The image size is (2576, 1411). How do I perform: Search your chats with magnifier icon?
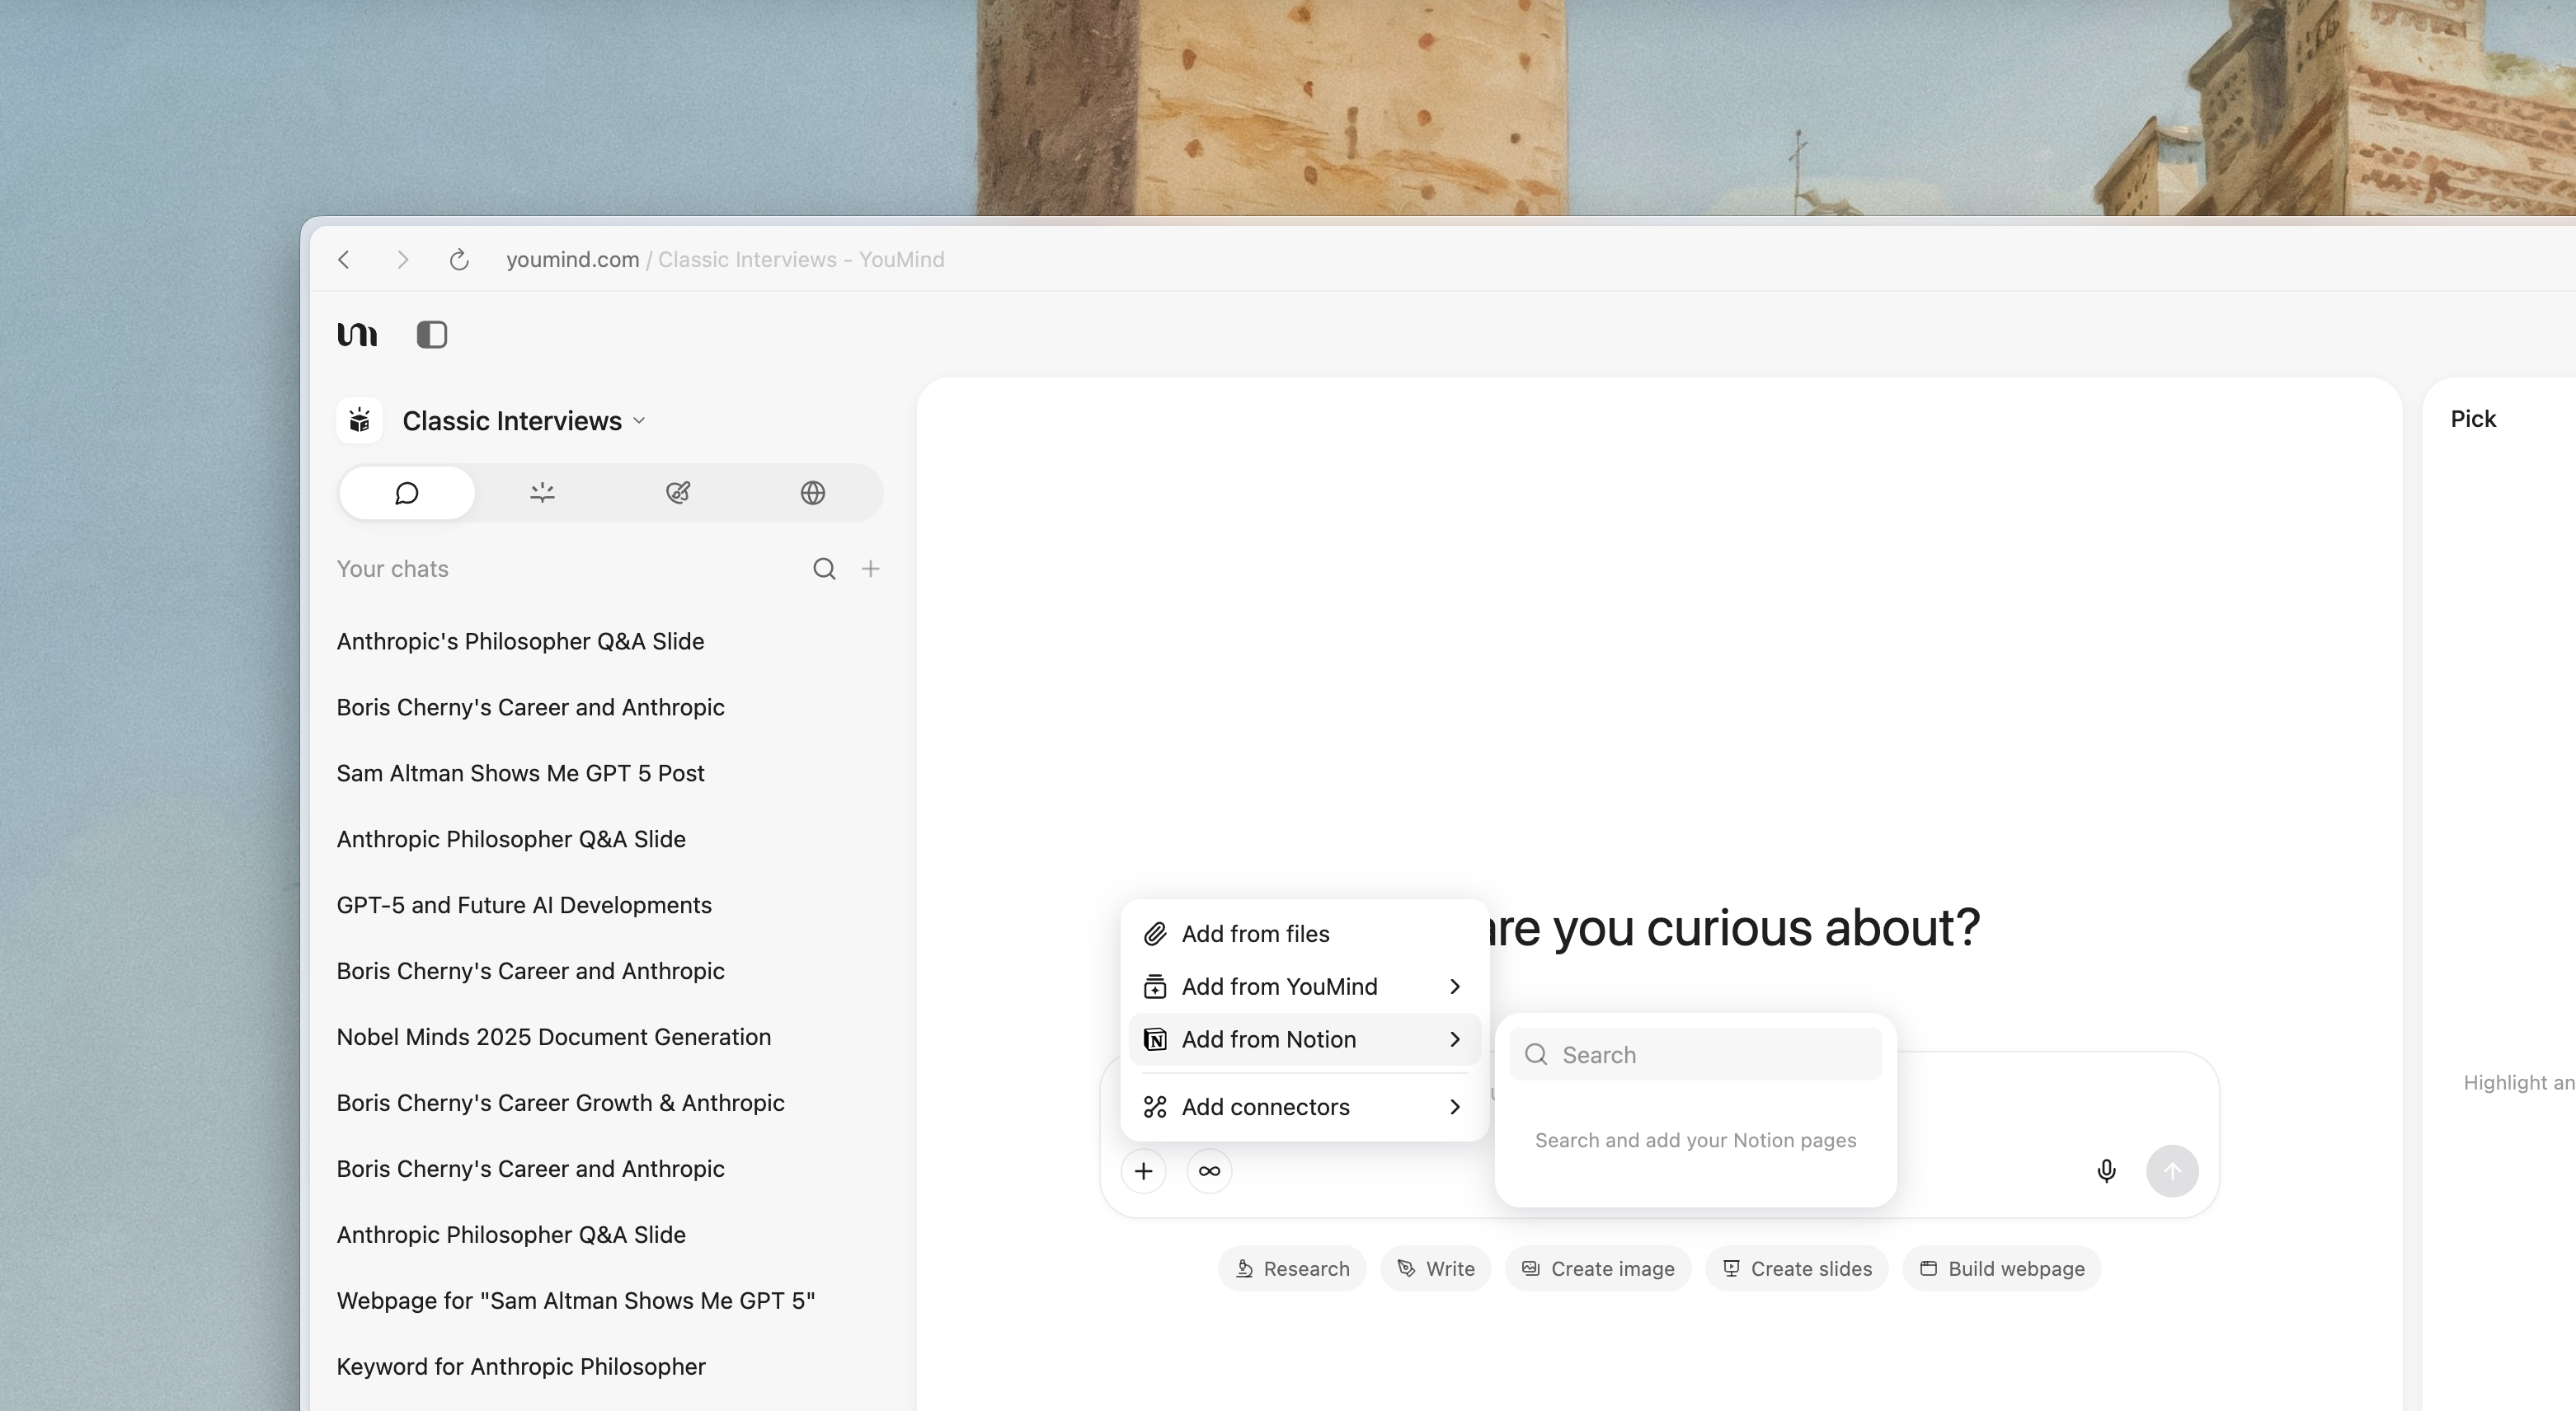point(823,569)
